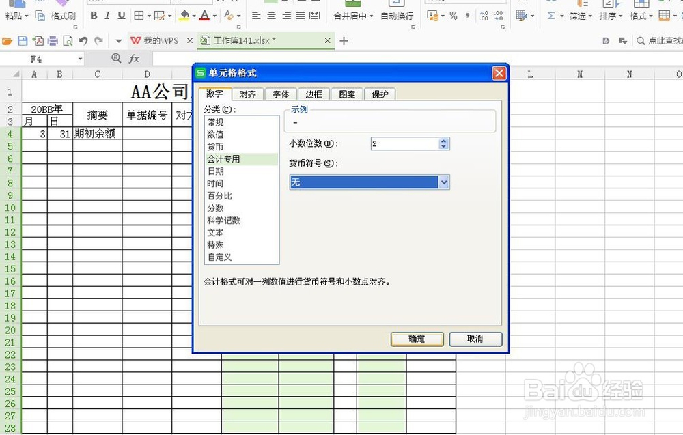Apply percent style

point(454,16)
